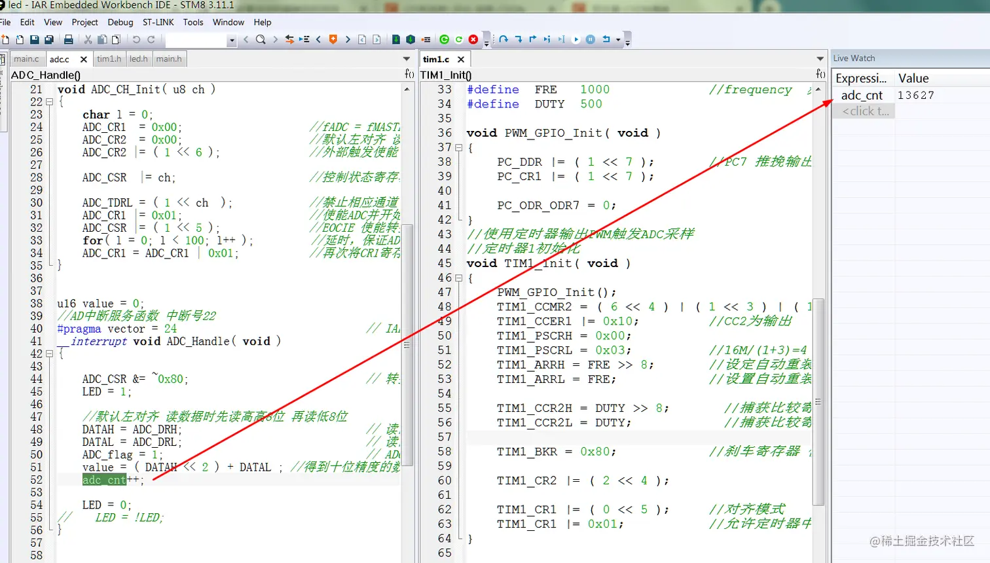Open the search text combo box dropdown

click(232, 40)
